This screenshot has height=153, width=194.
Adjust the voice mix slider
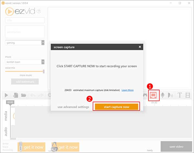click(x=43, y=71)
